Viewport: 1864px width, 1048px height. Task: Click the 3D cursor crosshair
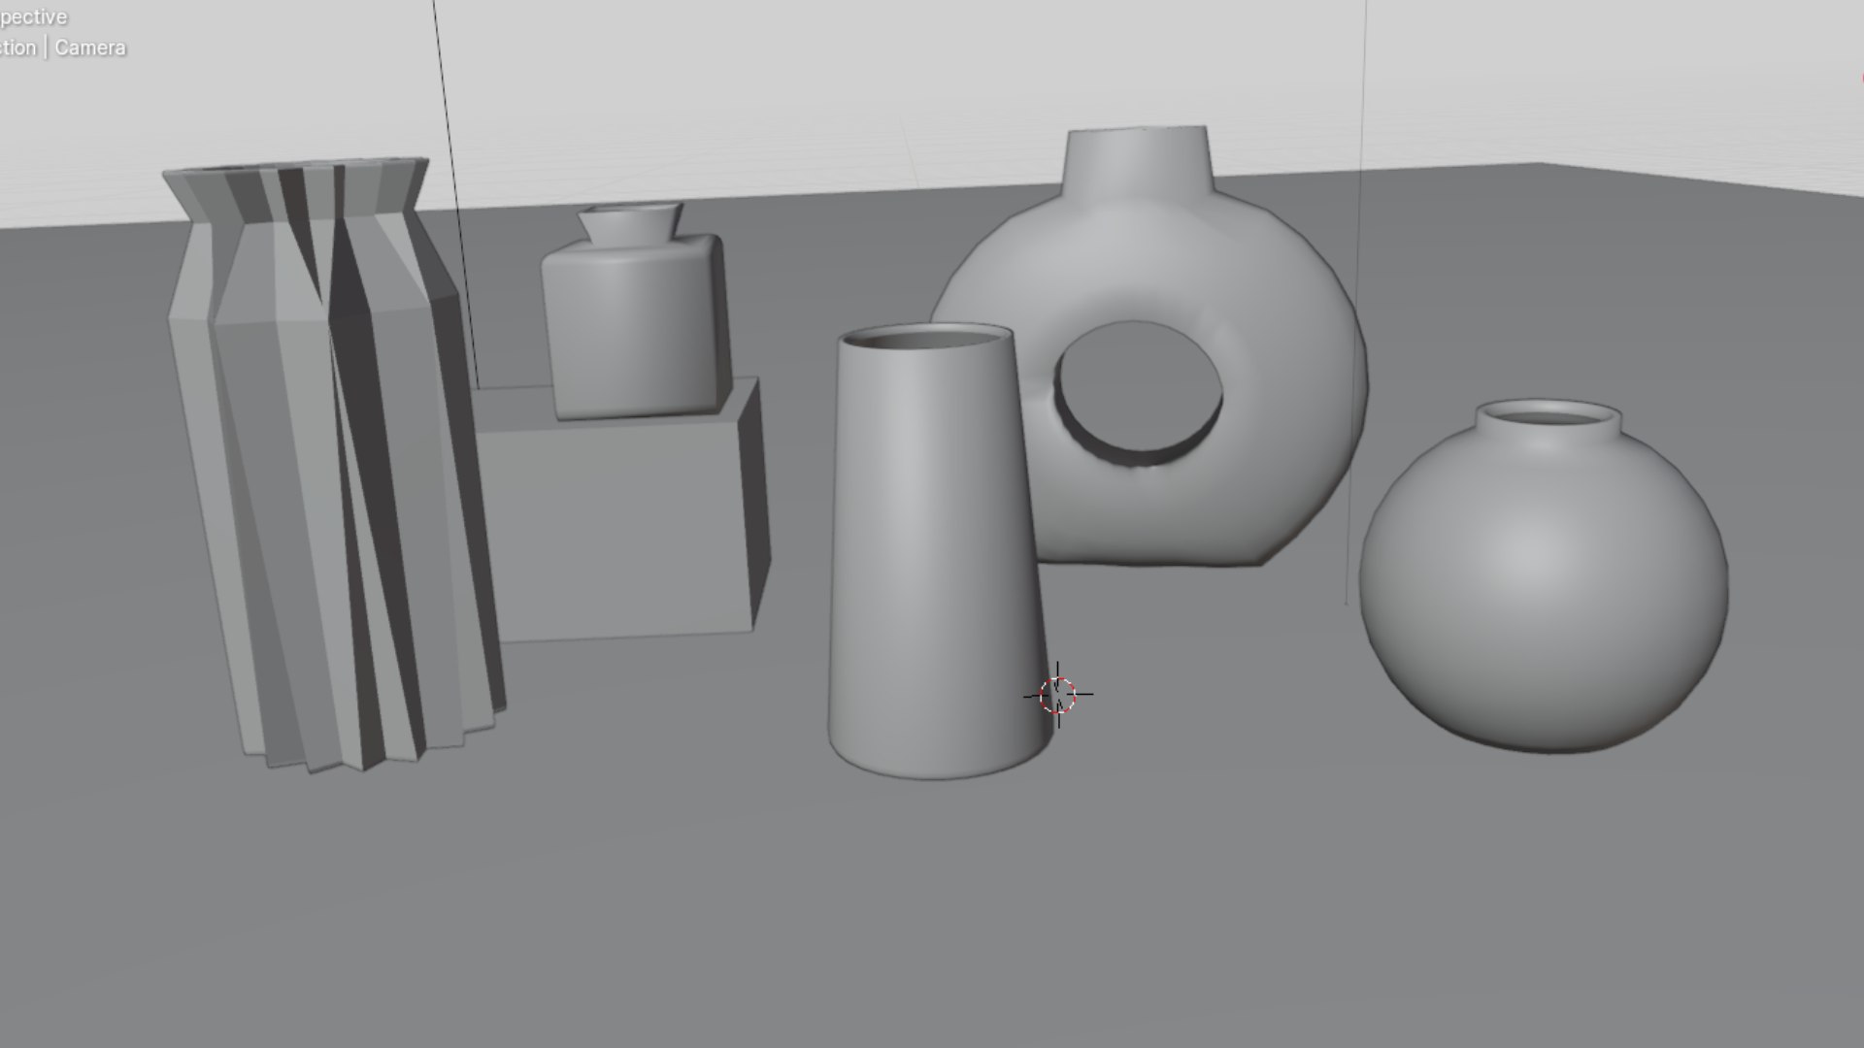[x=1058, y=695]
